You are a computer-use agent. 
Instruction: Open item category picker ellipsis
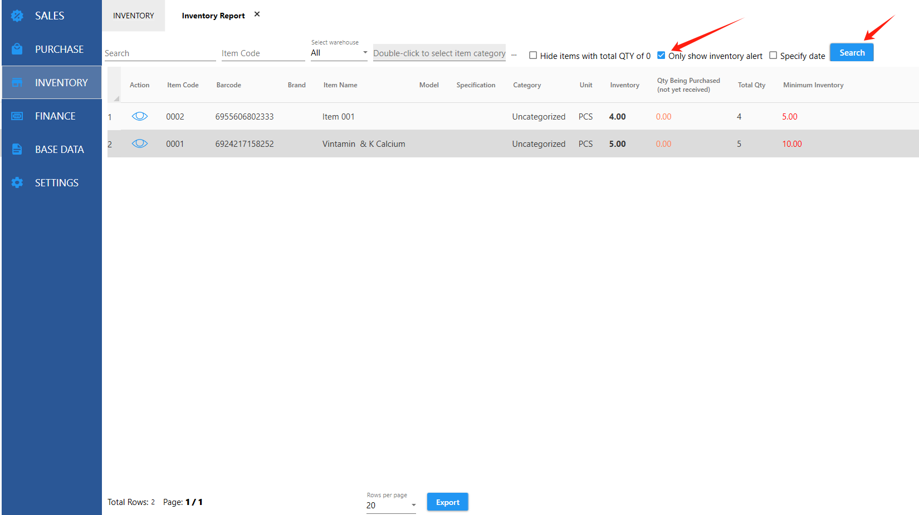514,55
